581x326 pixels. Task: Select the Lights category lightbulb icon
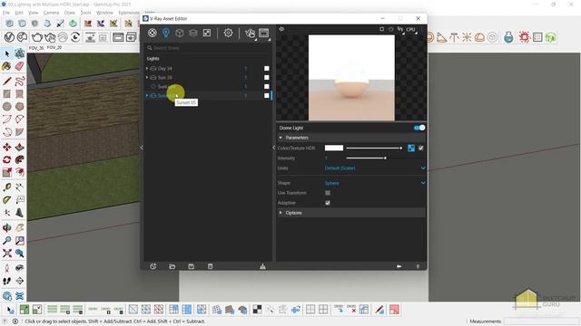pos(165,33)
